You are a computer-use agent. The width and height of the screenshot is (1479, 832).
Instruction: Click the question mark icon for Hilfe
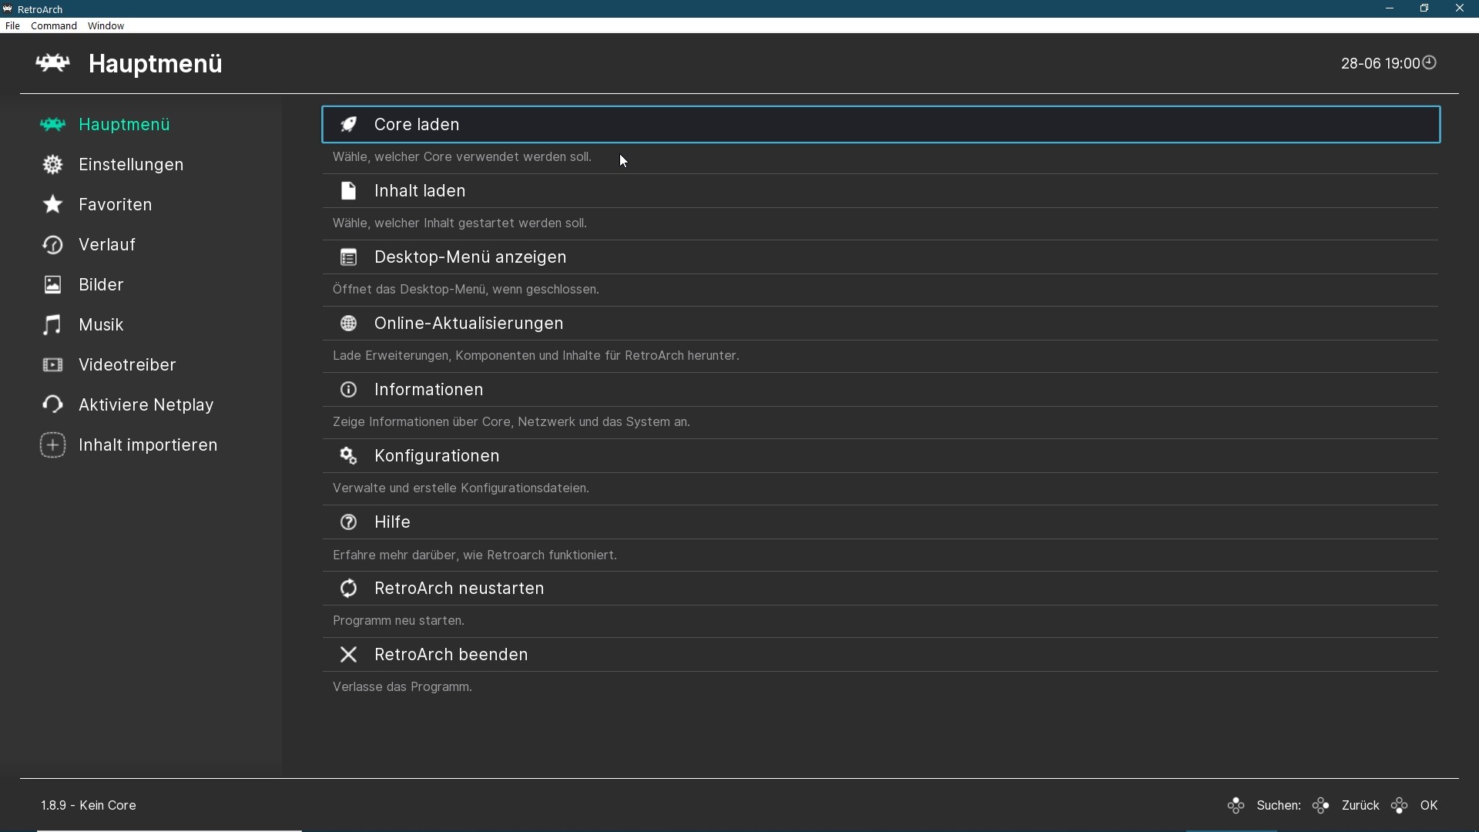pos(349,522)
